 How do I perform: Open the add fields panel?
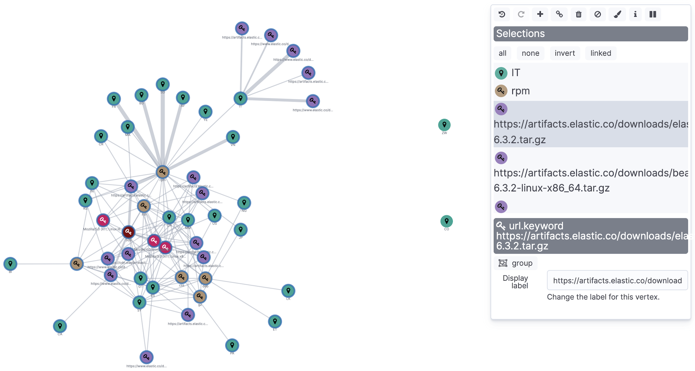(x=540, y=14)
